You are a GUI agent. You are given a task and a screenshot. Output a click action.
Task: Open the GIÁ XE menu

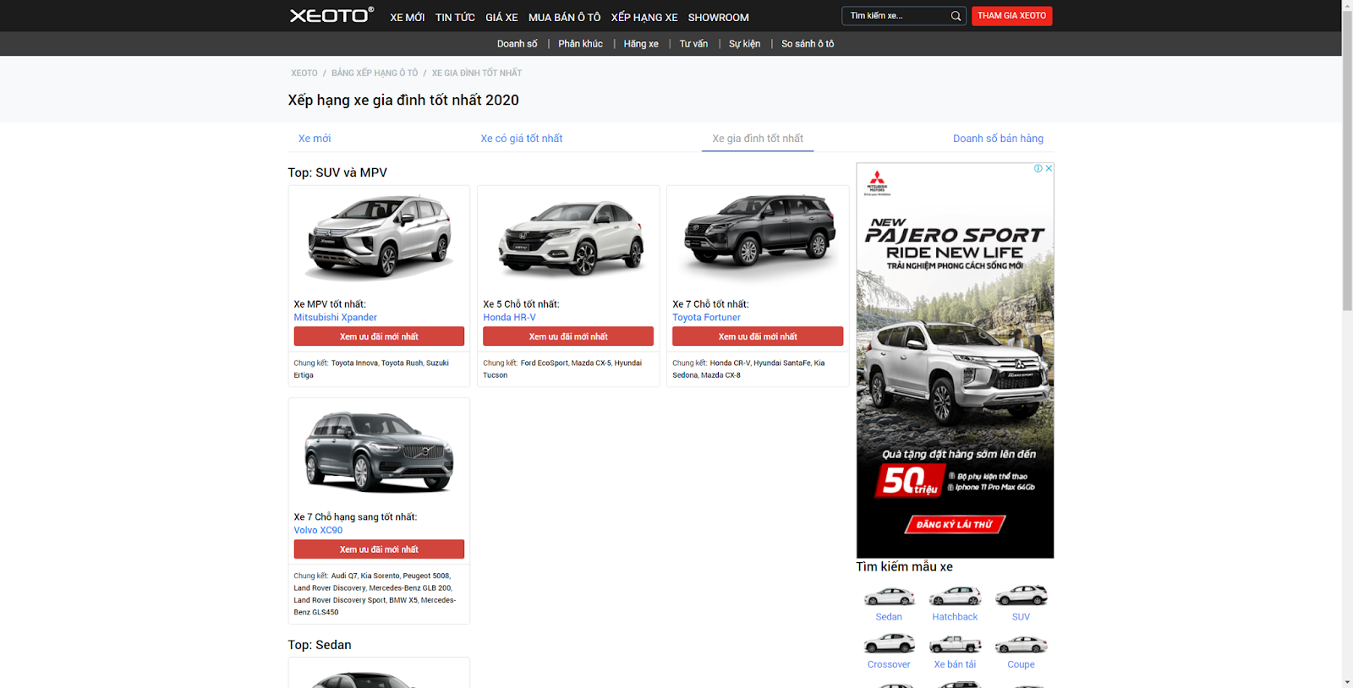501,17
